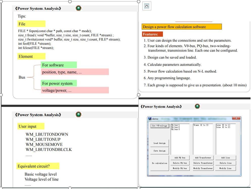The width and height of the screenshot is (251, 189).
Task: Click the green logo on the User input slide
Action: point(78,114)
